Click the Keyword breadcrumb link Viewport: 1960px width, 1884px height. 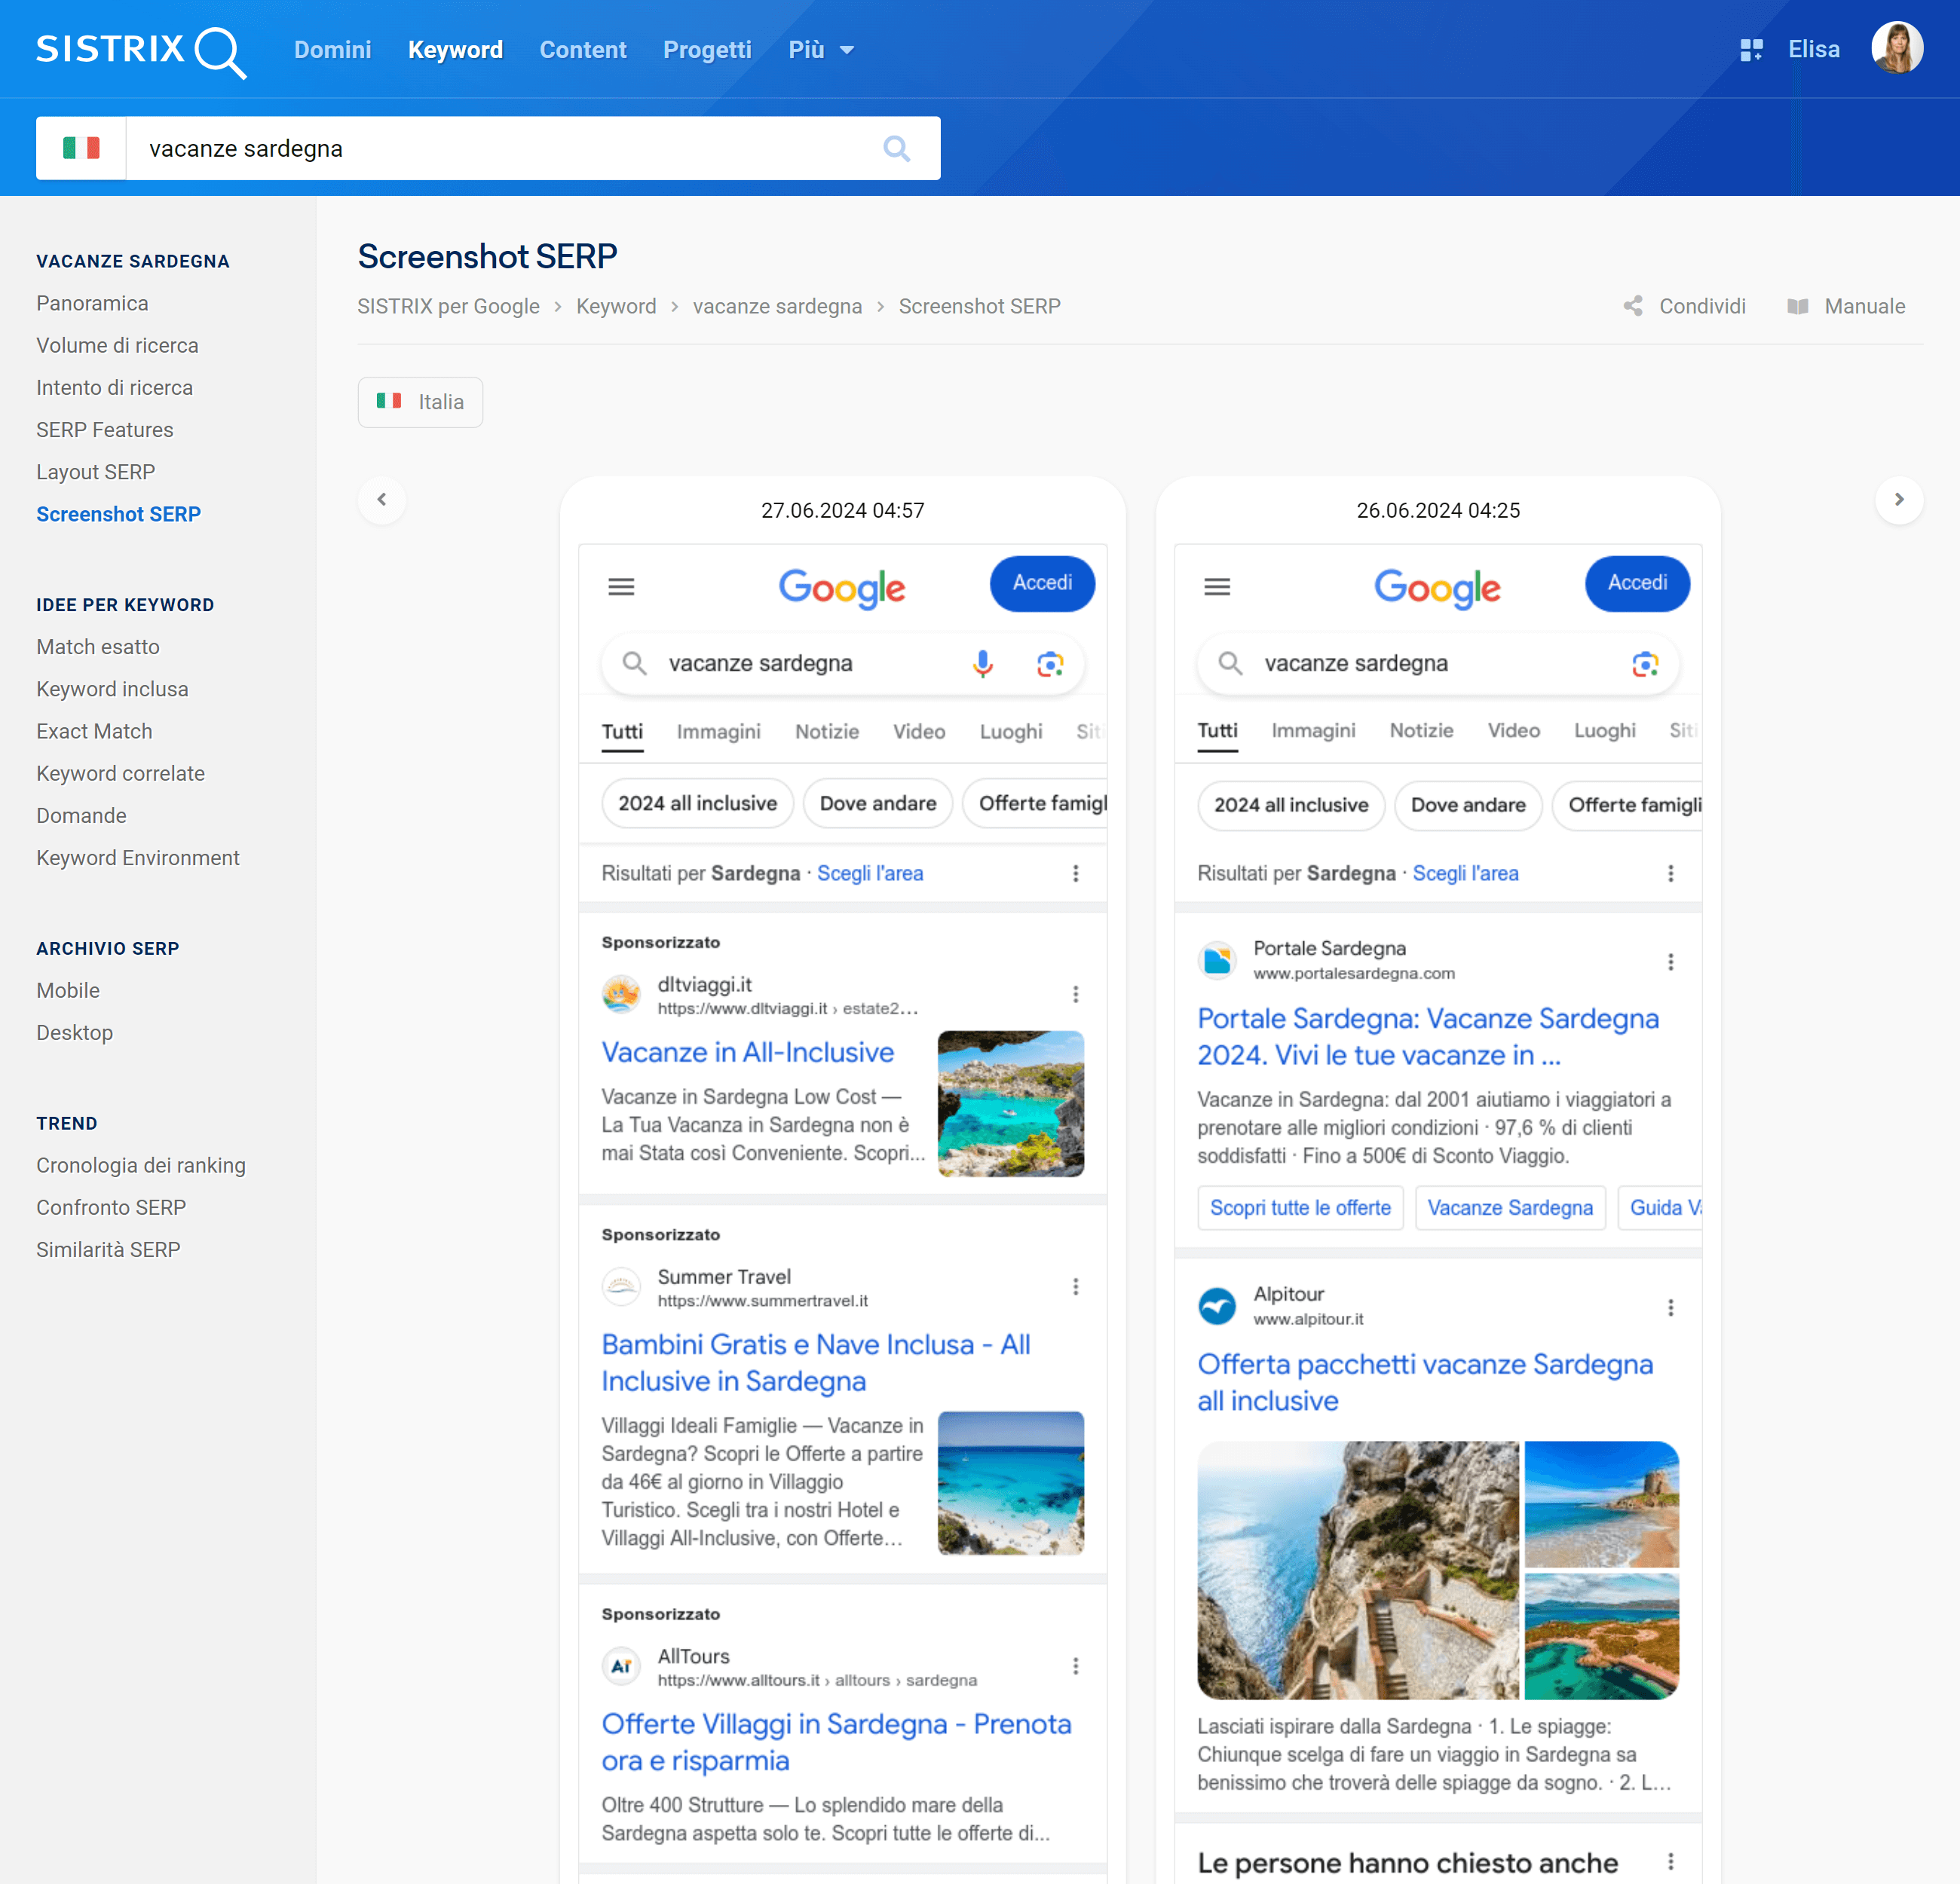click(616, 306)
